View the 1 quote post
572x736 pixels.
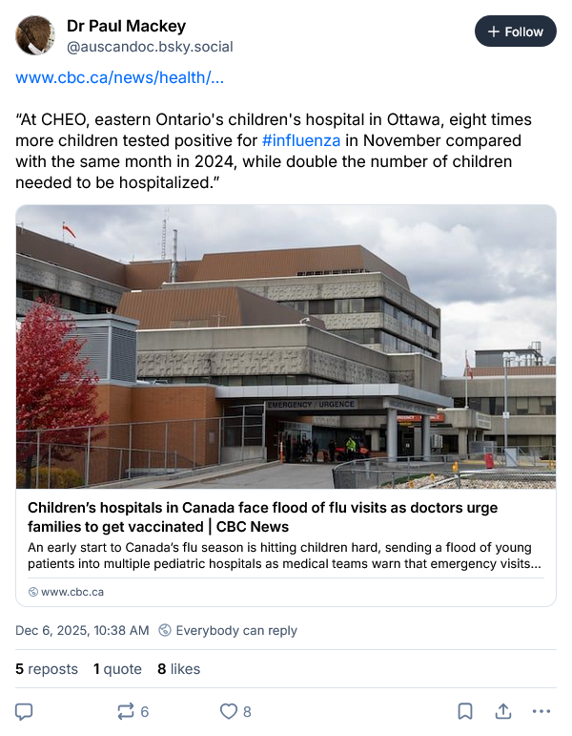[117, 669]
